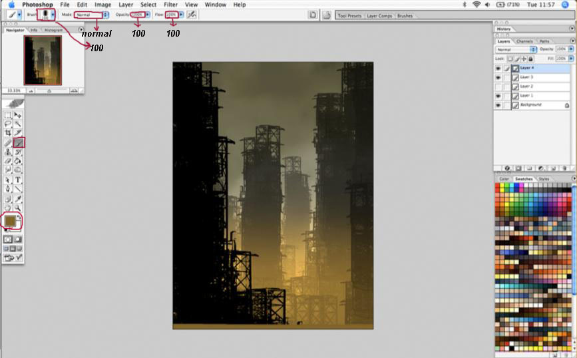Select the Paint Bucket tool
Screen dimensions: 577x358
point(18,161)
